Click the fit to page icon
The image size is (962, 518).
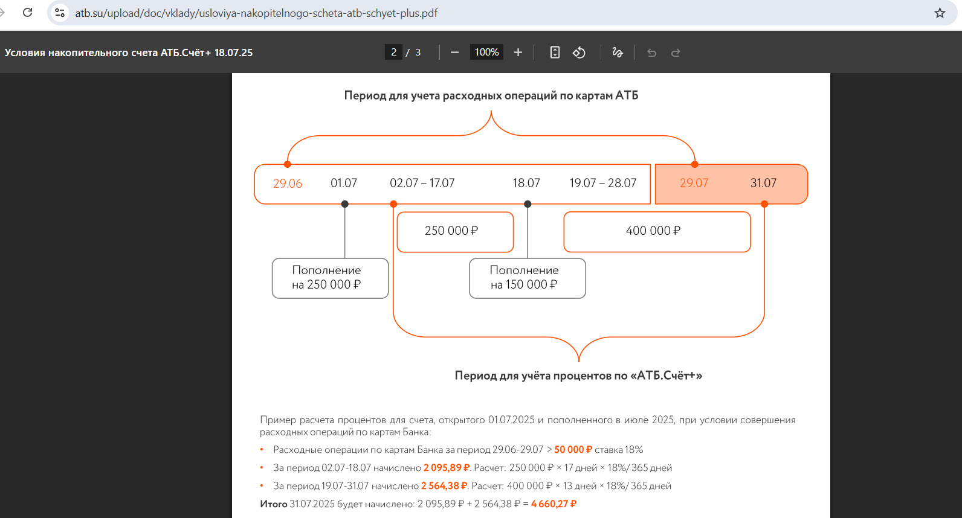click(555, 53)
